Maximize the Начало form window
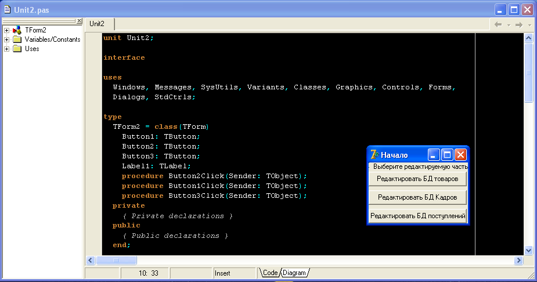The height and width of the screenshot is (282, 537). (x=447, y=155)
